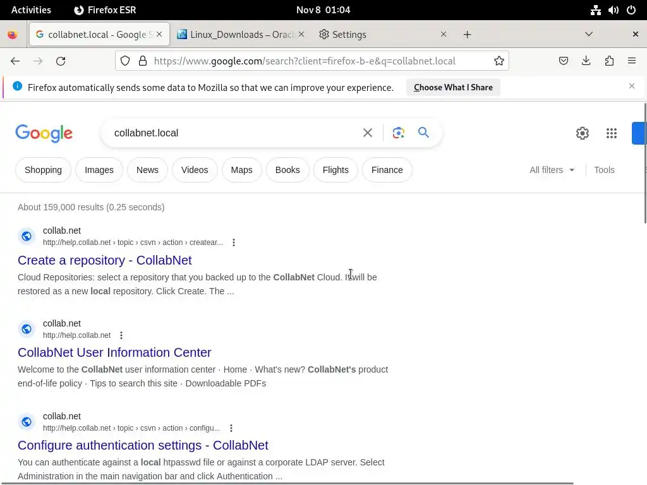Click the Google magnifier search button
The height and width of the screenshot is (485, 647).
pyautogui.click(x=423, y=133)
